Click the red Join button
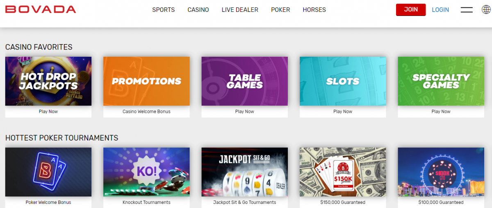Image resolution: width=492 pixels, height=208 pixels. pyautogui.click(x=411, y=10)
